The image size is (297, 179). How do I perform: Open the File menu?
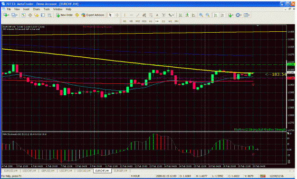pyautogui.click(x=9, y=9)
